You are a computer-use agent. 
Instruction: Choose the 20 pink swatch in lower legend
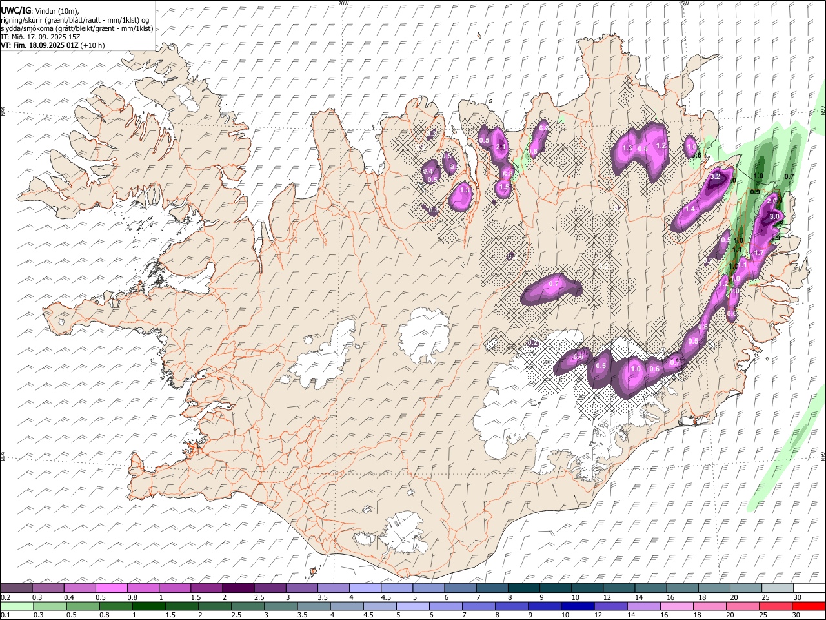click(742, 606)
